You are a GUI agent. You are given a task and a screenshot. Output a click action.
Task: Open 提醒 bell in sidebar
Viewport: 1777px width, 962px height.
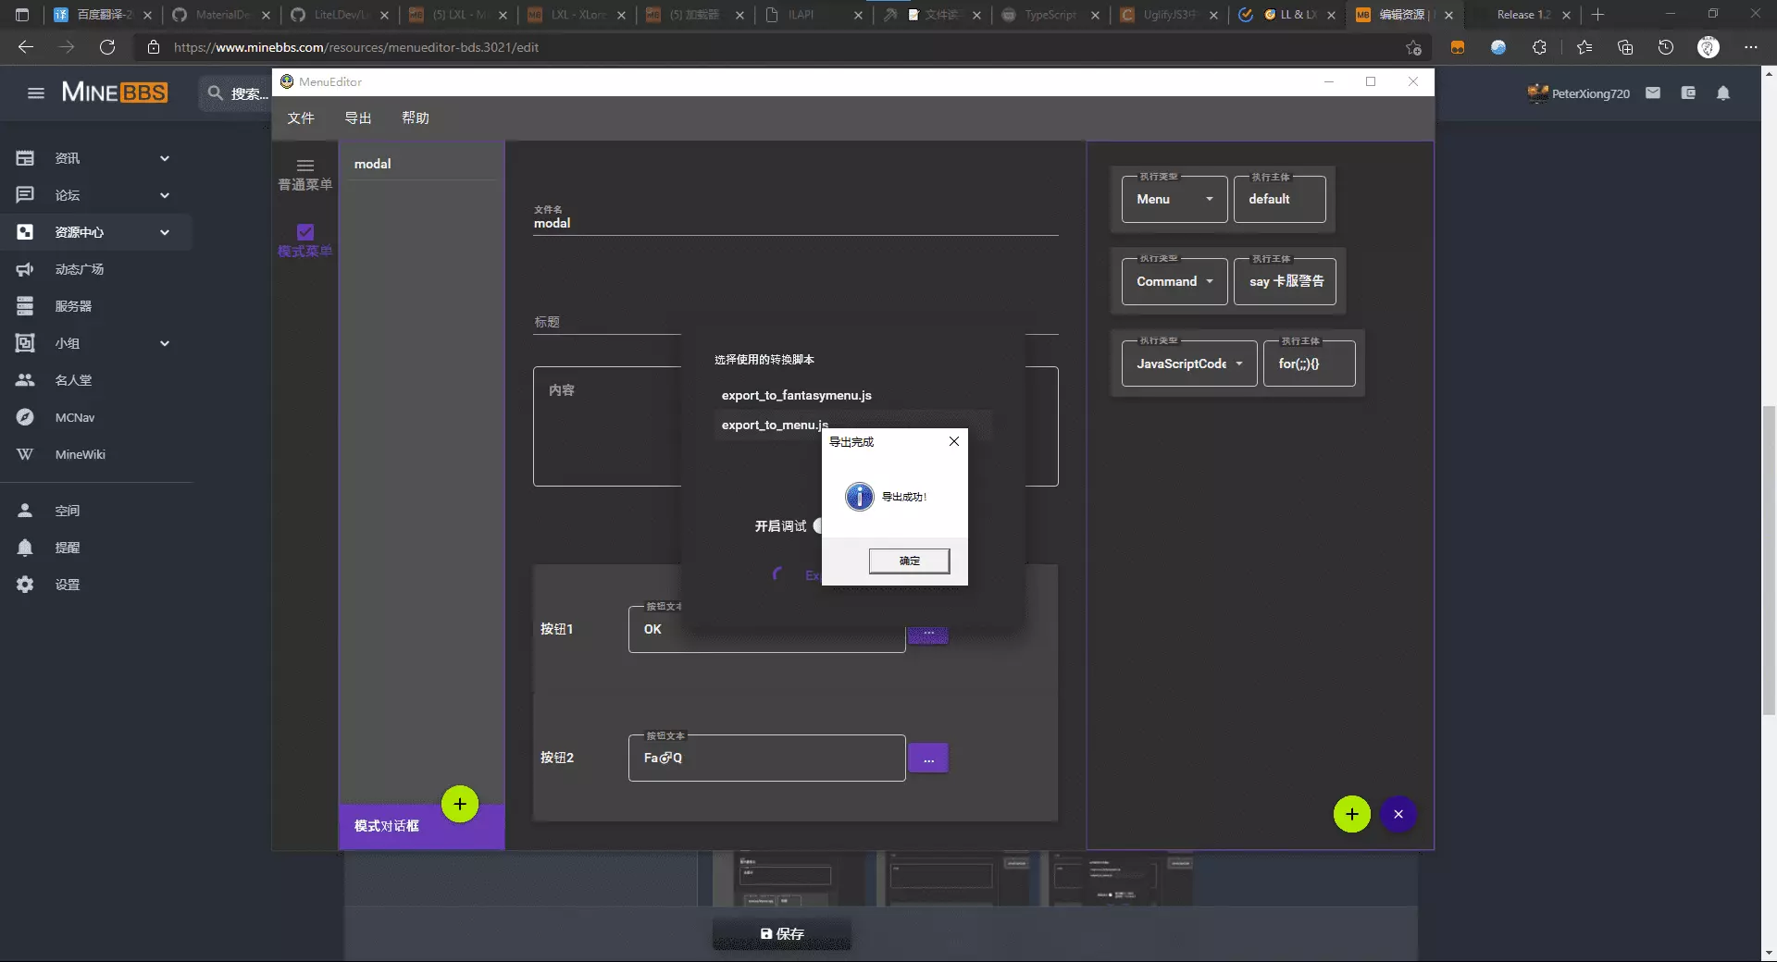coord(25,548)
